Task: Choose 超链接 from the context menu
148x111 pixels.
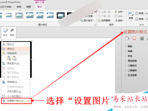Action: (x=16, y=82)
